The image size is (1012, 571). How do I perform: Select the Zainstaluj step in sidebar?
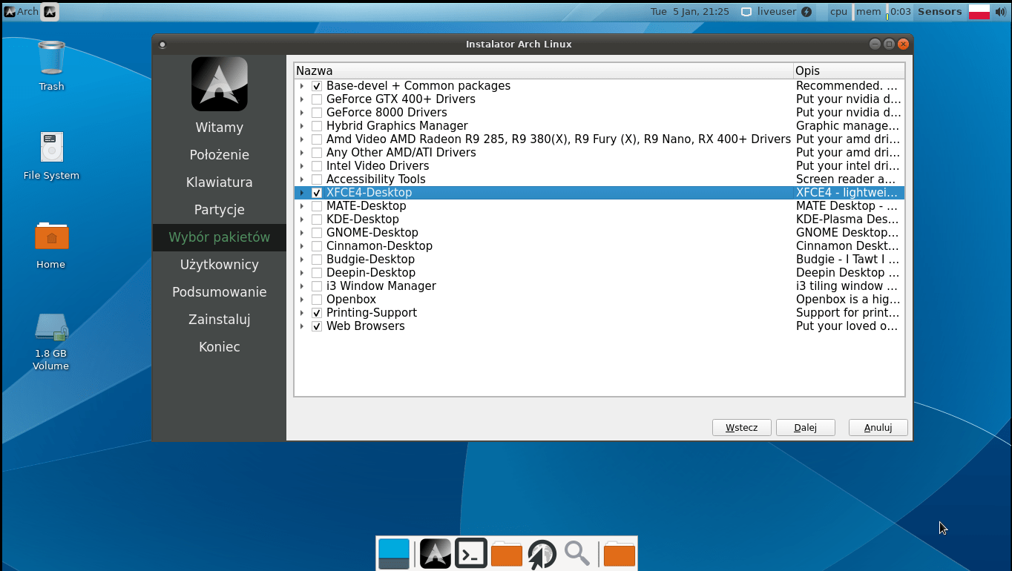point(220,320)
